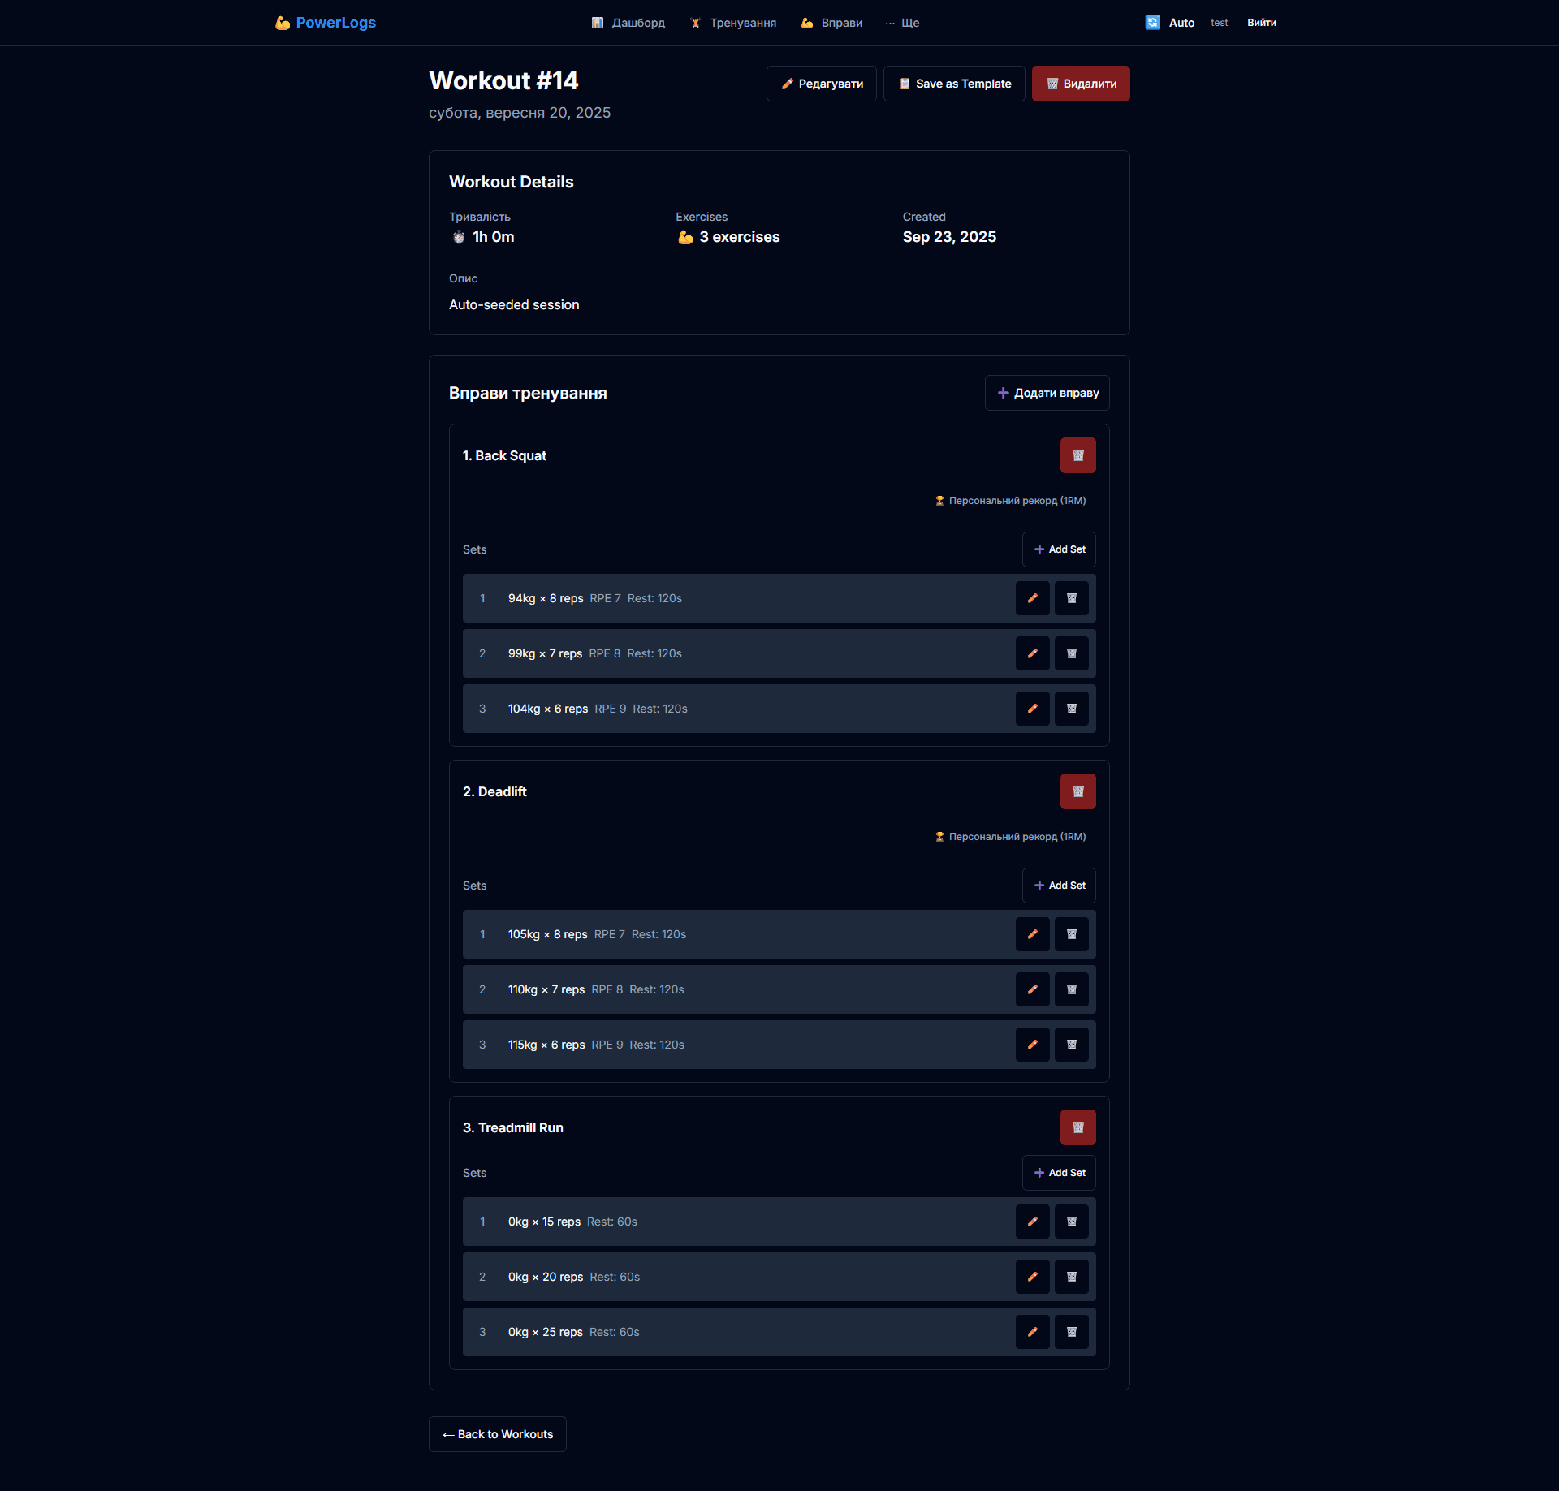The width and height of the screenshot is (1559, 1491).
Task: Remove the Back Squat exercise
Action: tap(1077, 455)
